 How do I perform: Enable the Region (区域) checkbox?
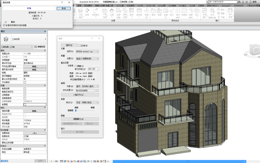tap(80, 45)
